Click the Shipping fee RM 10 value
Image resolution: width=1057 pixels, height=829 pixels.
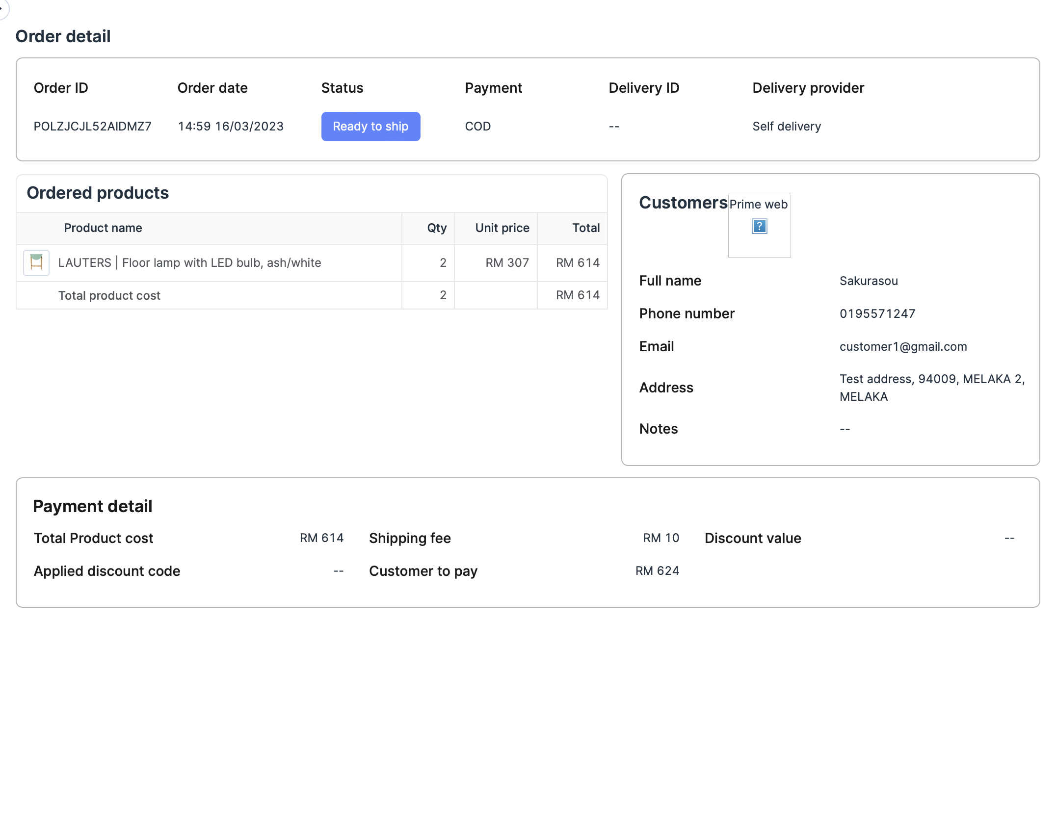pyautogui.click(x=661, y=538)
